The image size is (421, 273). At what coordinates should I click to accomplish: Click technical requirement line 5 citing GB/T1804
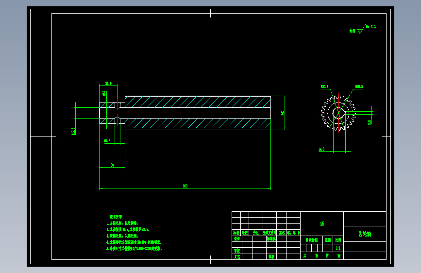point(134,249)
